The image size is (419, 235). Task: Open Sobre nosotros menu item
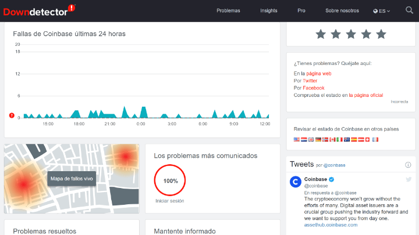[x=342, y=10]
